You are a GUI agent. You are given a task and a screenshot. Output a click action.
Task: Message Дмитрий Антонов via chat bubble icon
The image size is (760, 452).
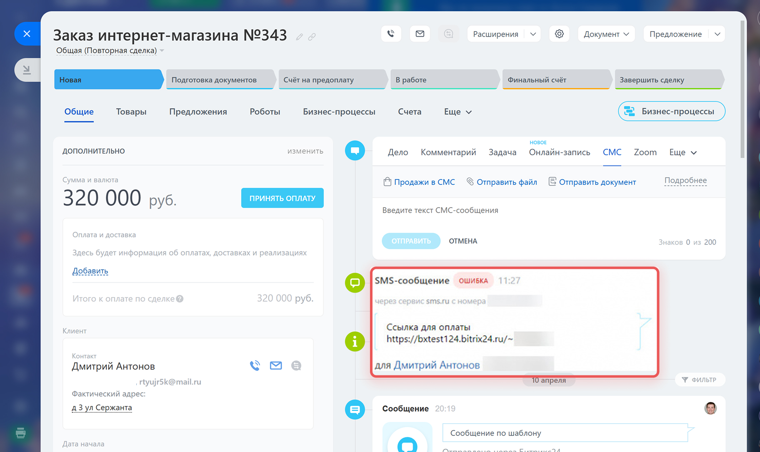coord(296,365)
